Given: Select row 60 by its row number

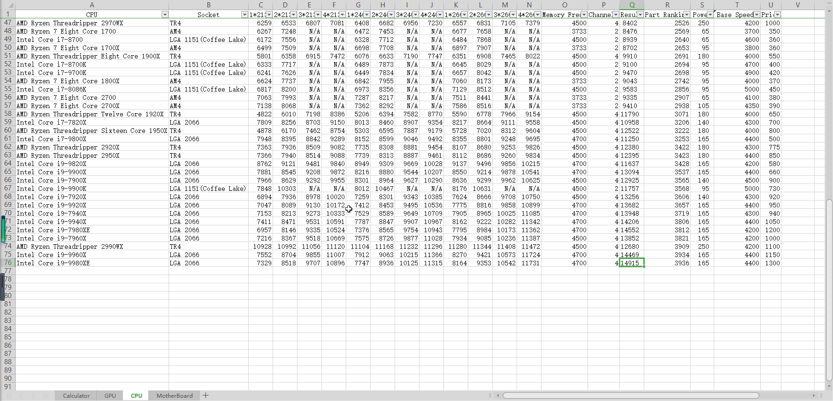Looking at the screenshot, I should pos(7,131).
